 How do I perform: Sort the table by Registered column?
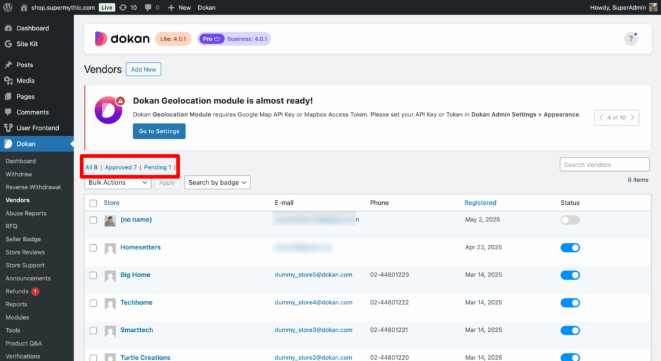pyautogui.click(x=480, y=203)
